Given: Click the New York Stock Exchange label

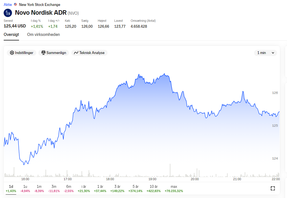Looking at the screenshot, I should tap(39, 5).
